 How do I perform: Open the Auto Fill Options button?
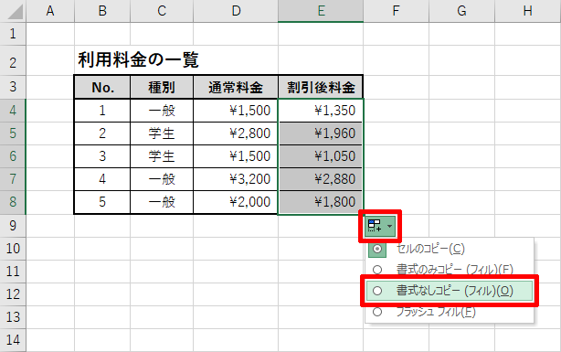[x=380, y=226]
